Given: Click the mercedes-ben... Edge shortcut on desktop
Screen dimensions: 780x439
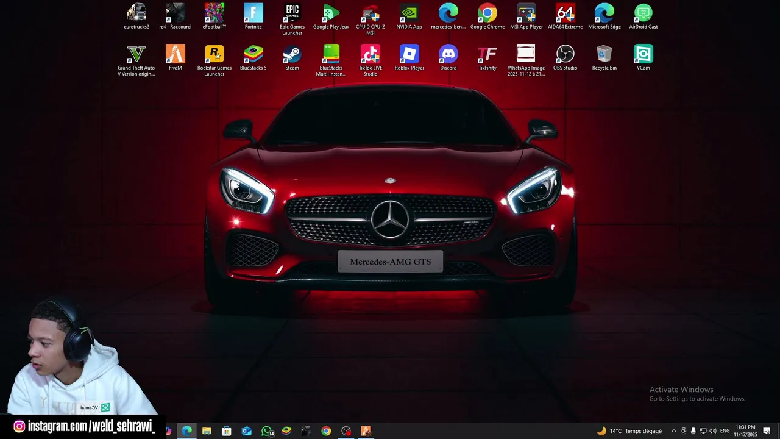Looking at the screenshot, I should [x=448, y=16].
